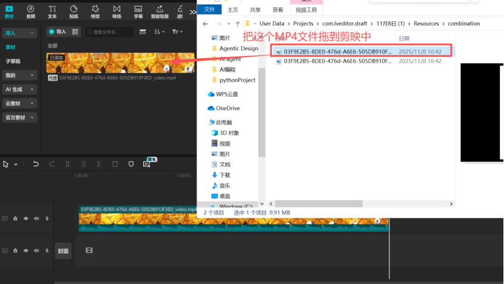Expand the AI 生成 sidebar section
This screenshot has height=284, width=504.
point(19,89)
